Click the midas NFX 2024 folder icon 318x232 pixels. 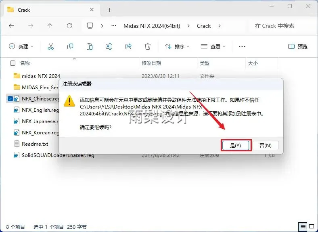tap(17, 75)
